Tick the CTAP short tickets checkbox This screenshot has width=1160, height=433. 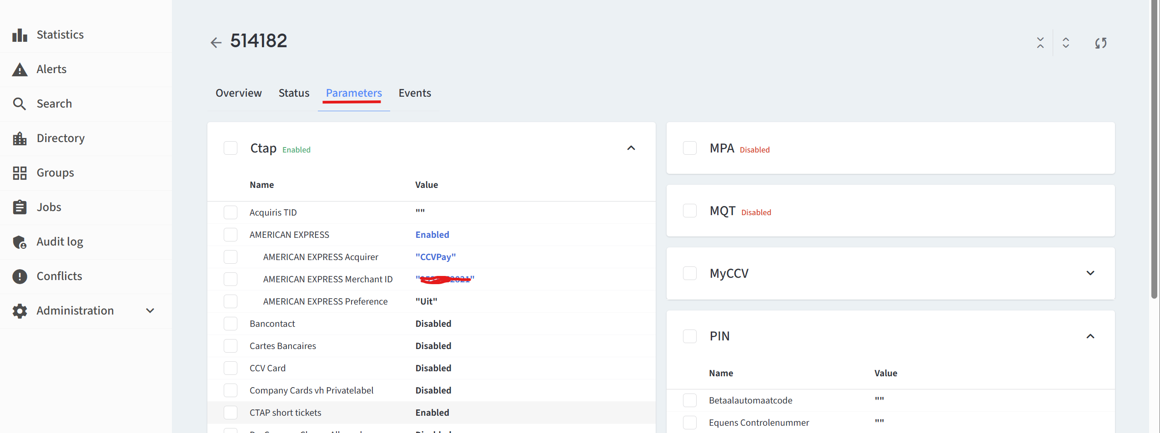tap(231, 413)
